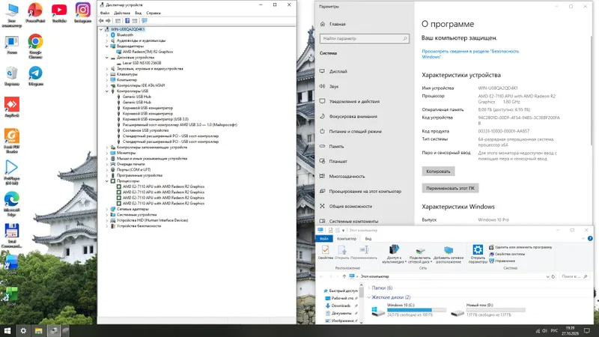Click the Explorer search field

click(x=574, y=276)
